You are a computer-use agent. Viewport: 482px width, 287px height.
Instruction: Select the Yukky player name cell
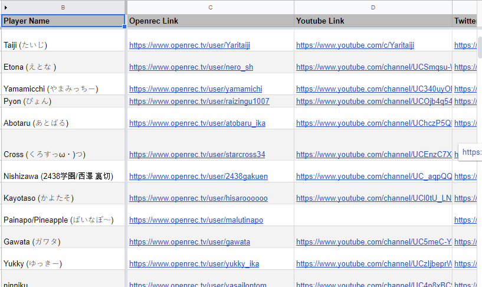pos(63,259)
